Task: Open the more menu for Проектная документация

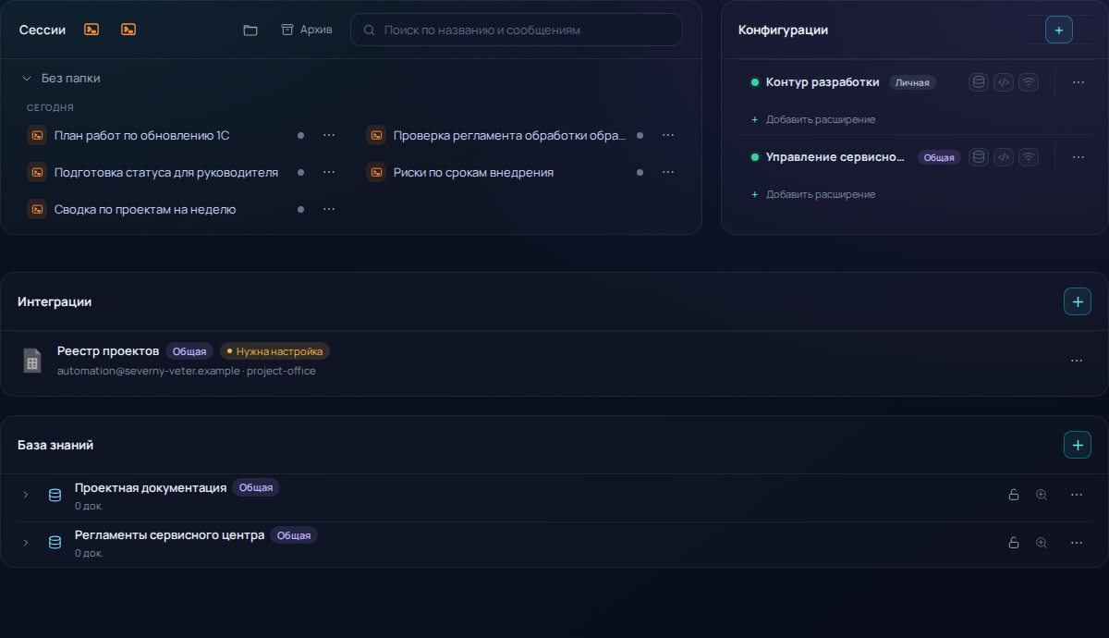Action: point(1077,495)
